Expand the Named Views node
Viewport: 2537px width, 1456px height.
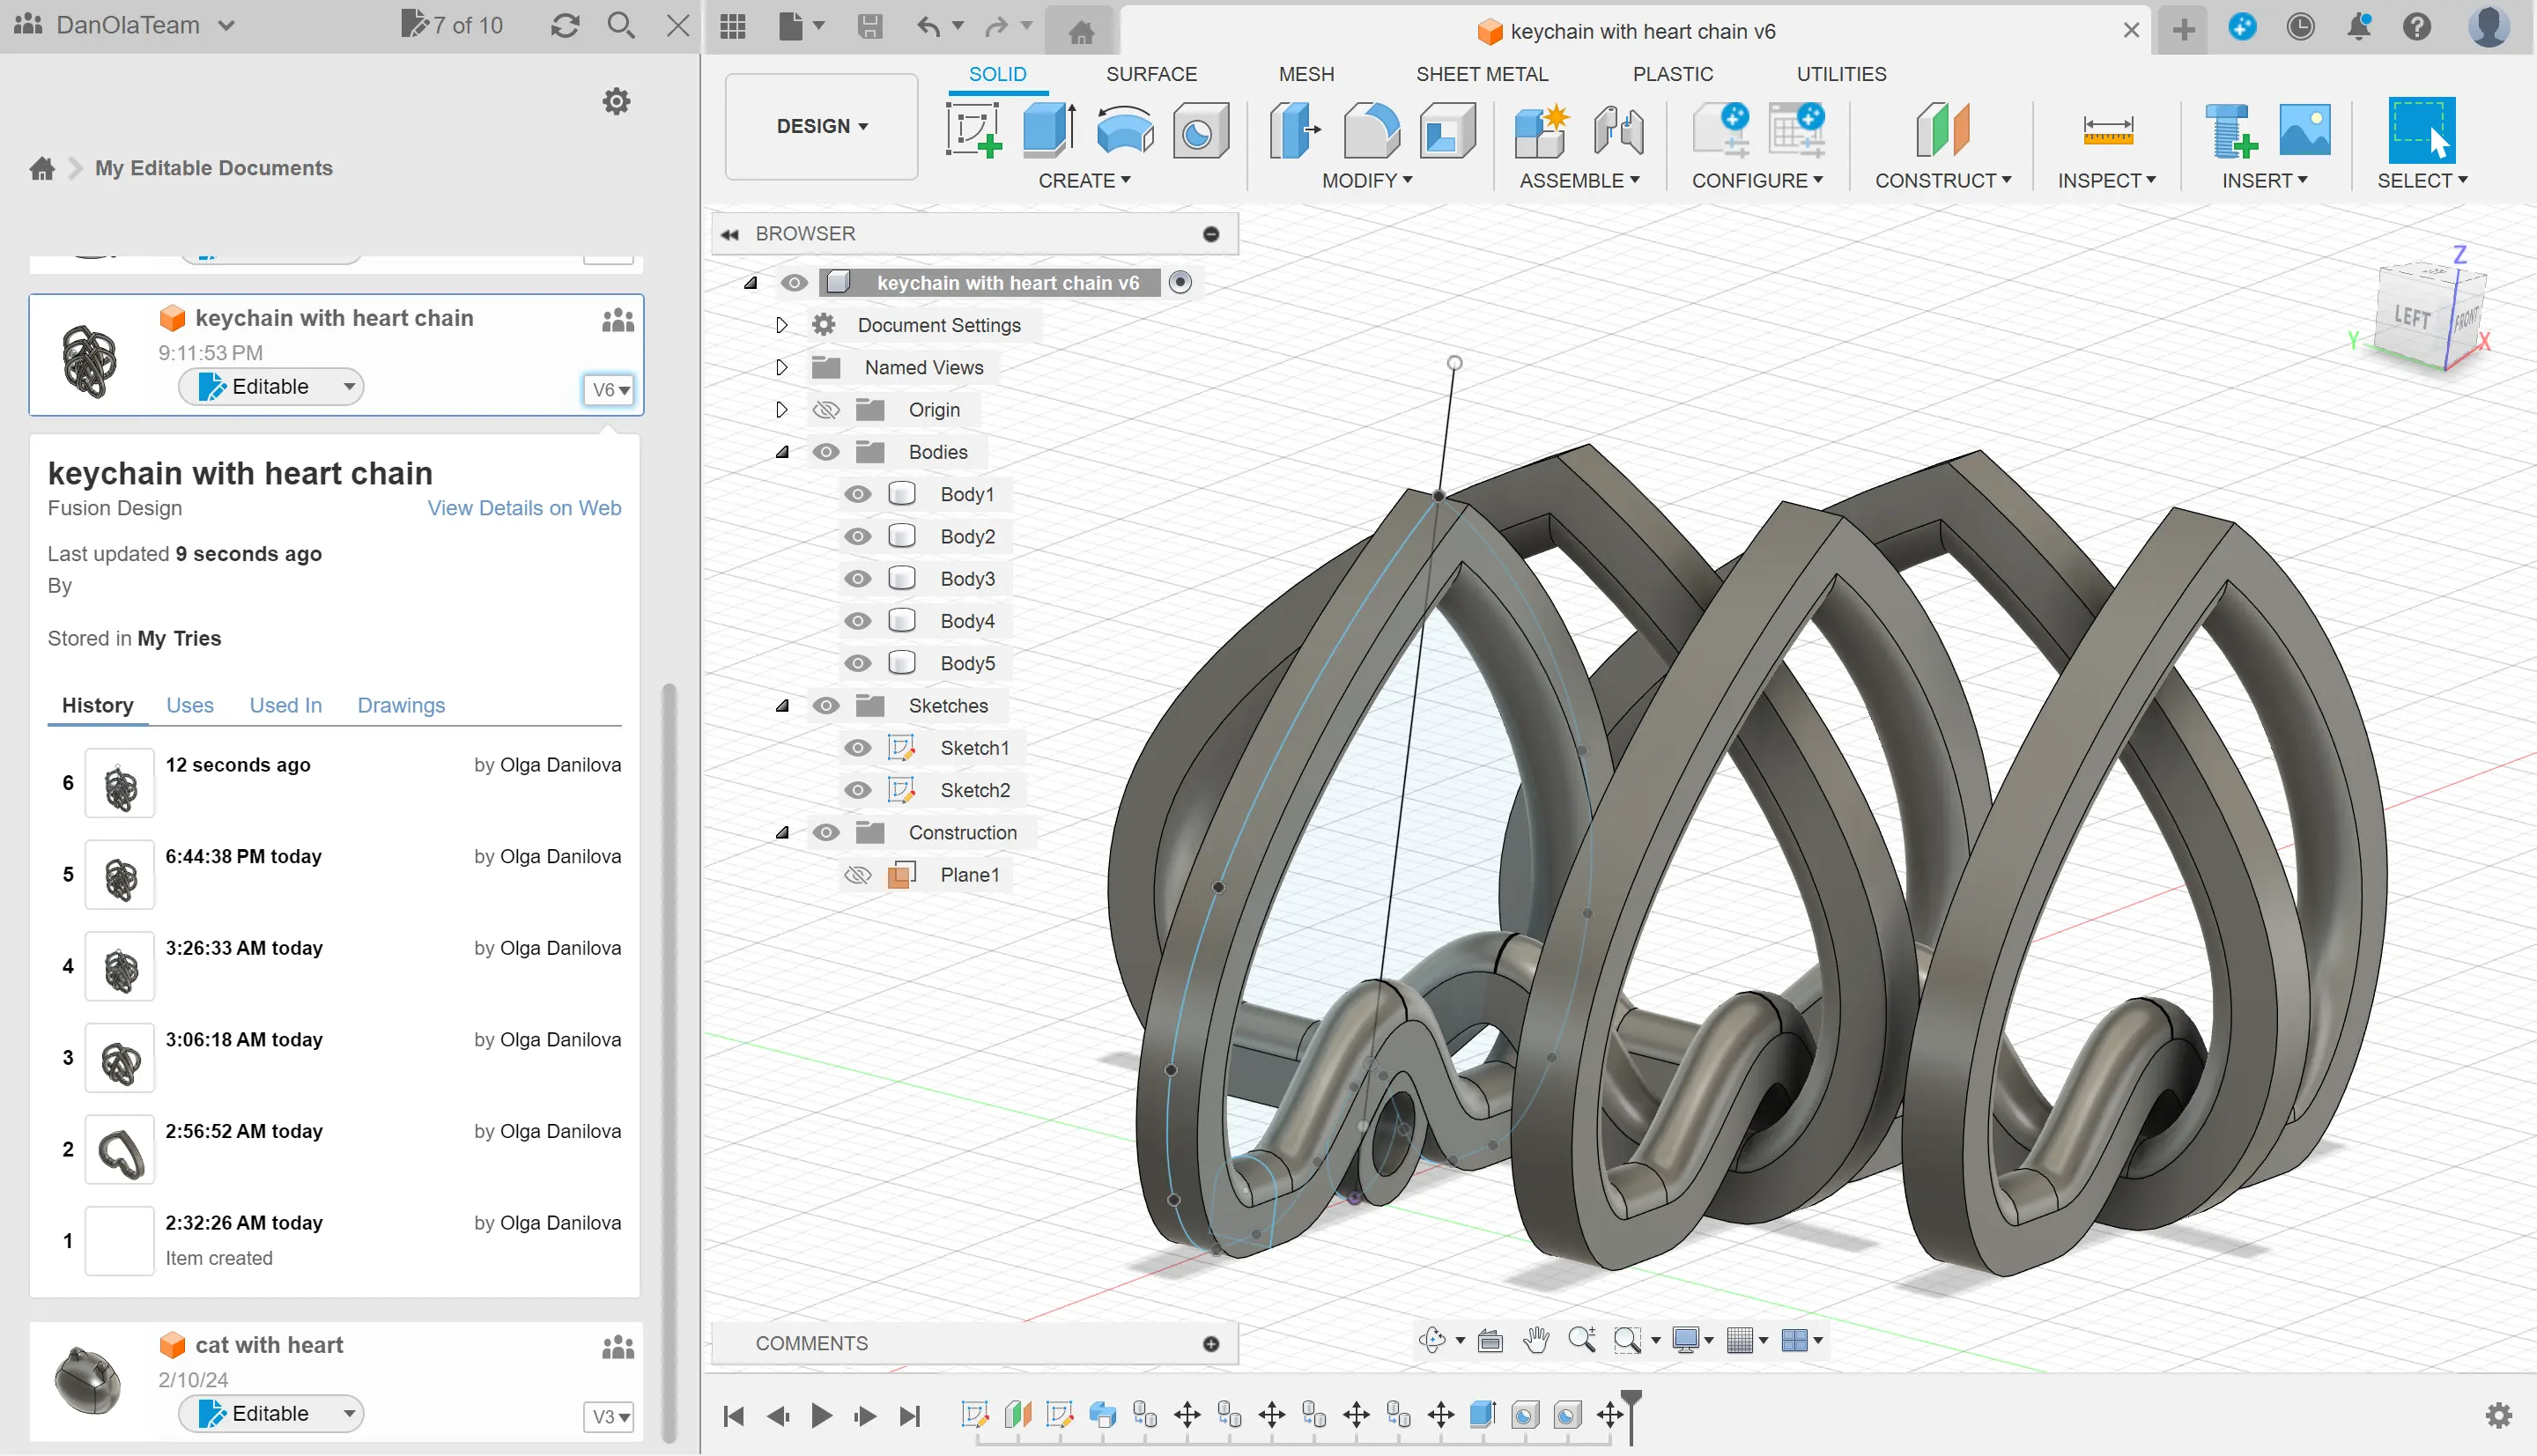[781, 367]
